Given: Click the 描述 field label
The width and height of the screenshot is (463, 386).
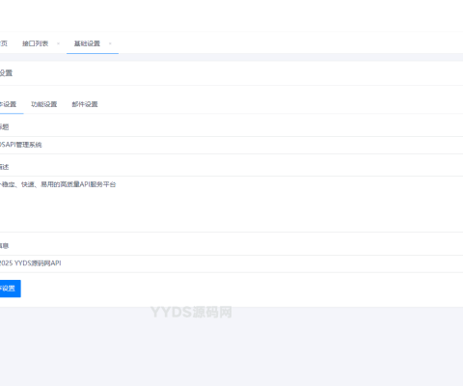Looking at the screenshot, I should (x=4, y=167).
